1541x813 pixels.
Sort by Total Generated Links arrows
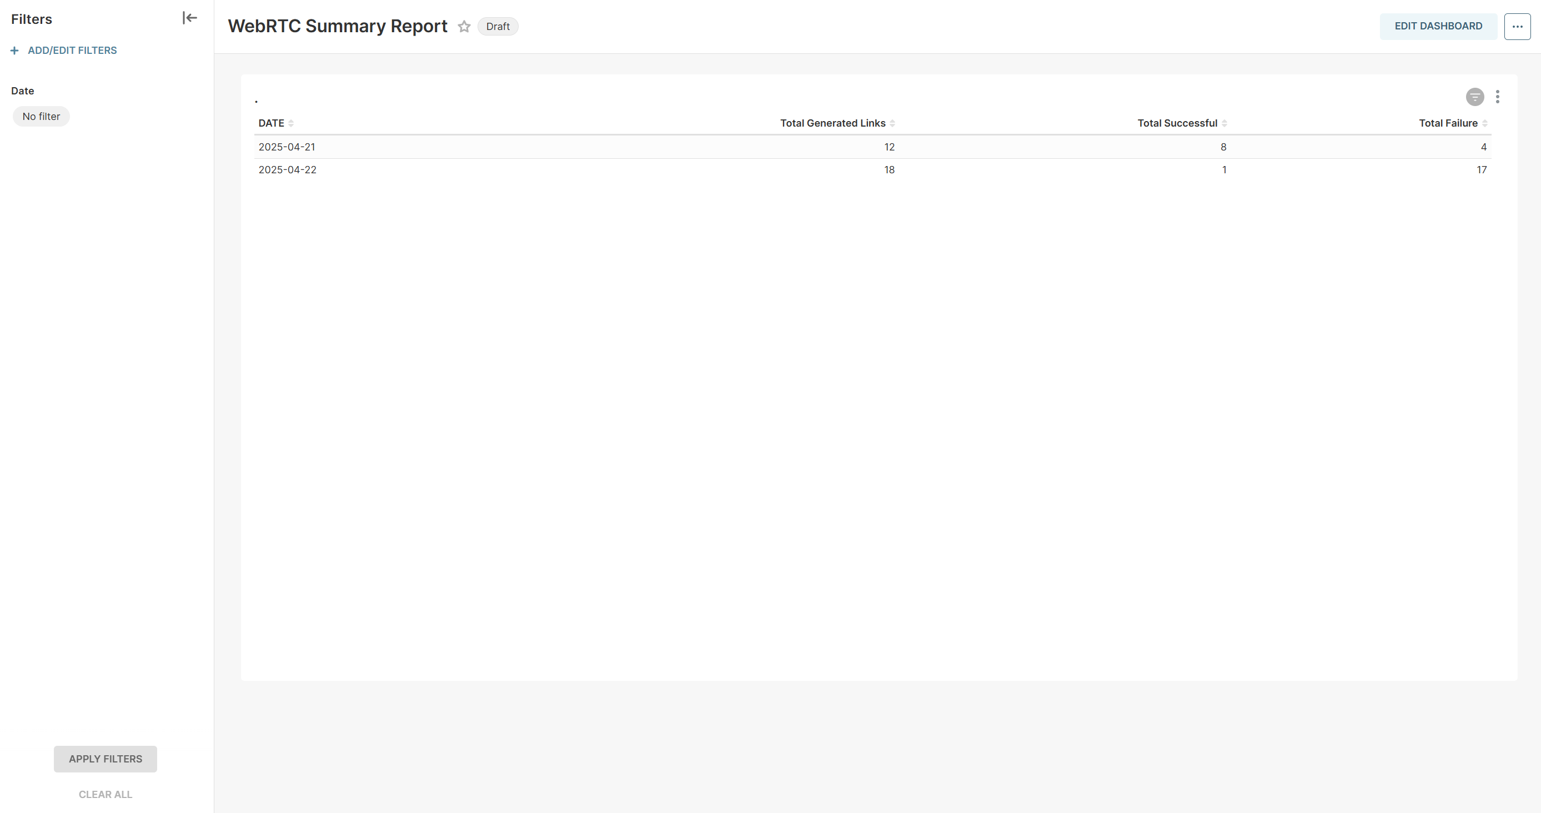[x=892, y=123]
